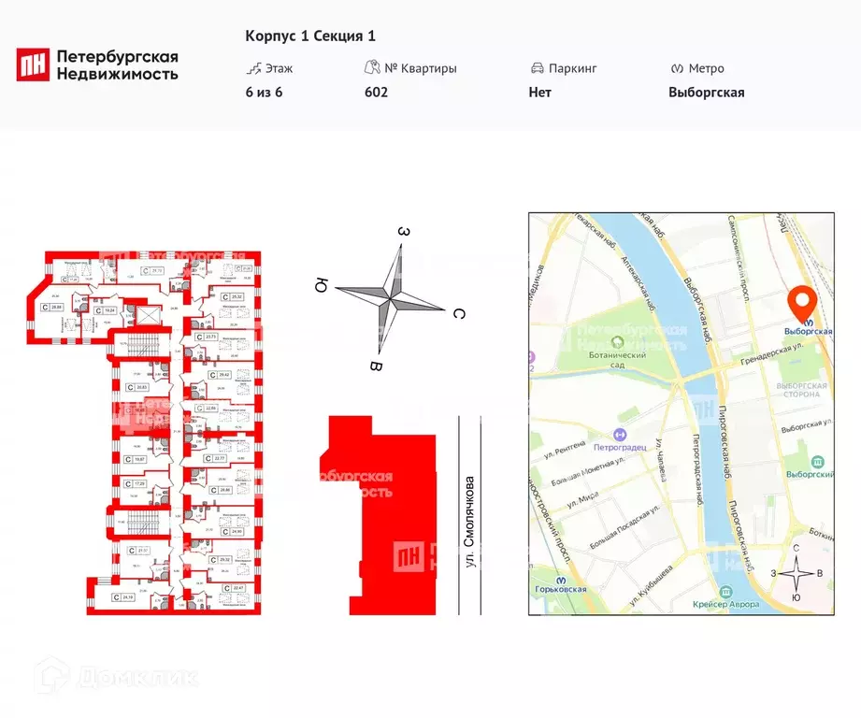Screen dimensions: 861x718
Task: Click the upper staircase on floor plan
Action: 144,347
